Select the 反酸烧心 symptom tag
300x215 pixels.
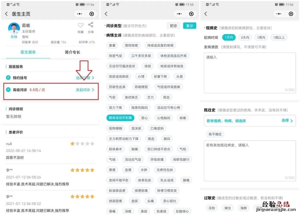point(182,211)
